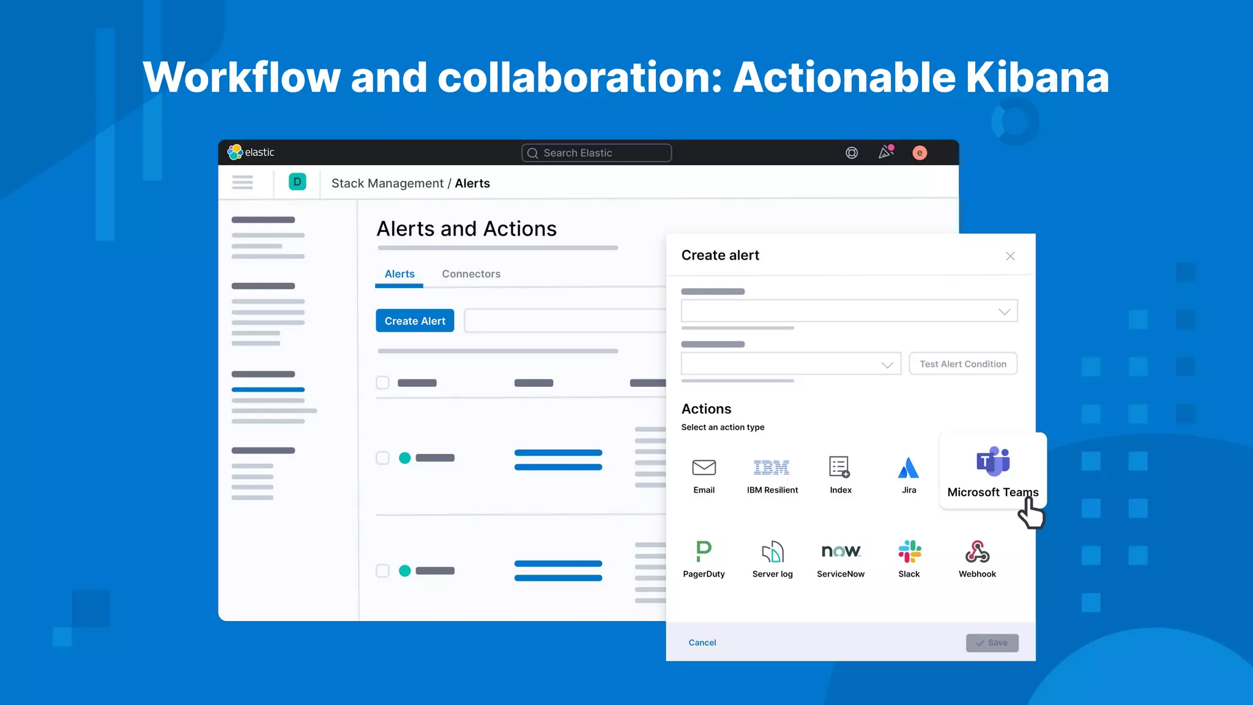The height and width of the screenshot is (705, 1253).
Task: Select the Server log action type
Action: [x=772, y=559]
